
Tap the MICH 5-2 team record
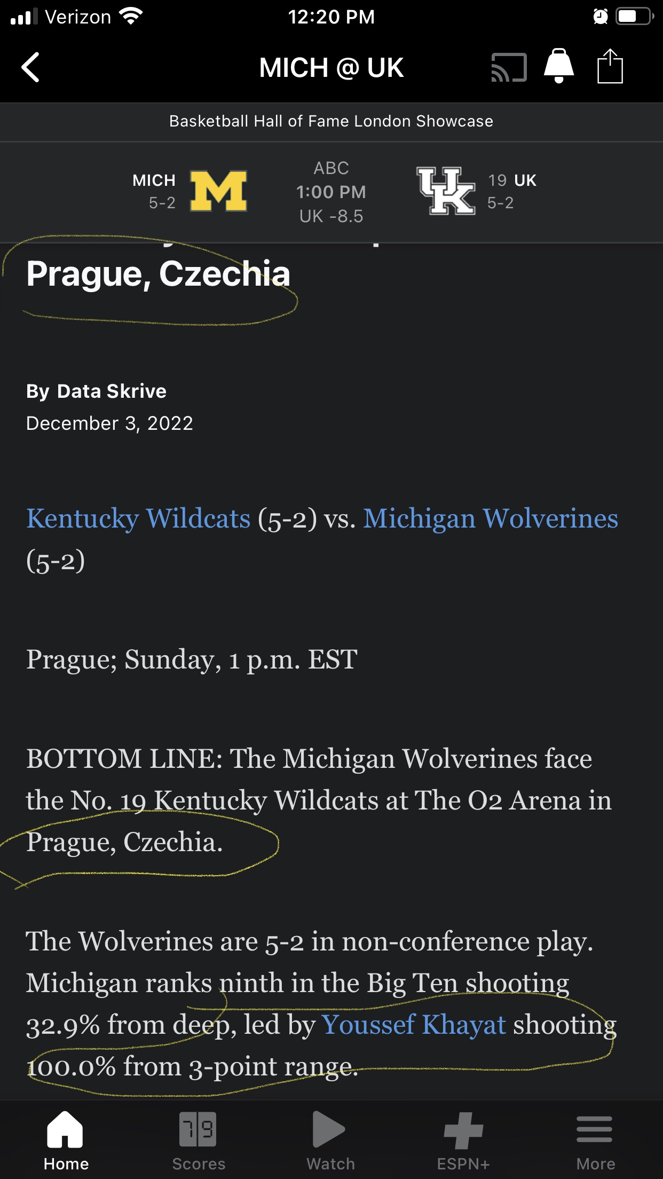(154, 191)
